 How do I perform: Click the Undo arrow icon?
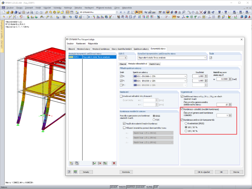(x=37, y=12)
